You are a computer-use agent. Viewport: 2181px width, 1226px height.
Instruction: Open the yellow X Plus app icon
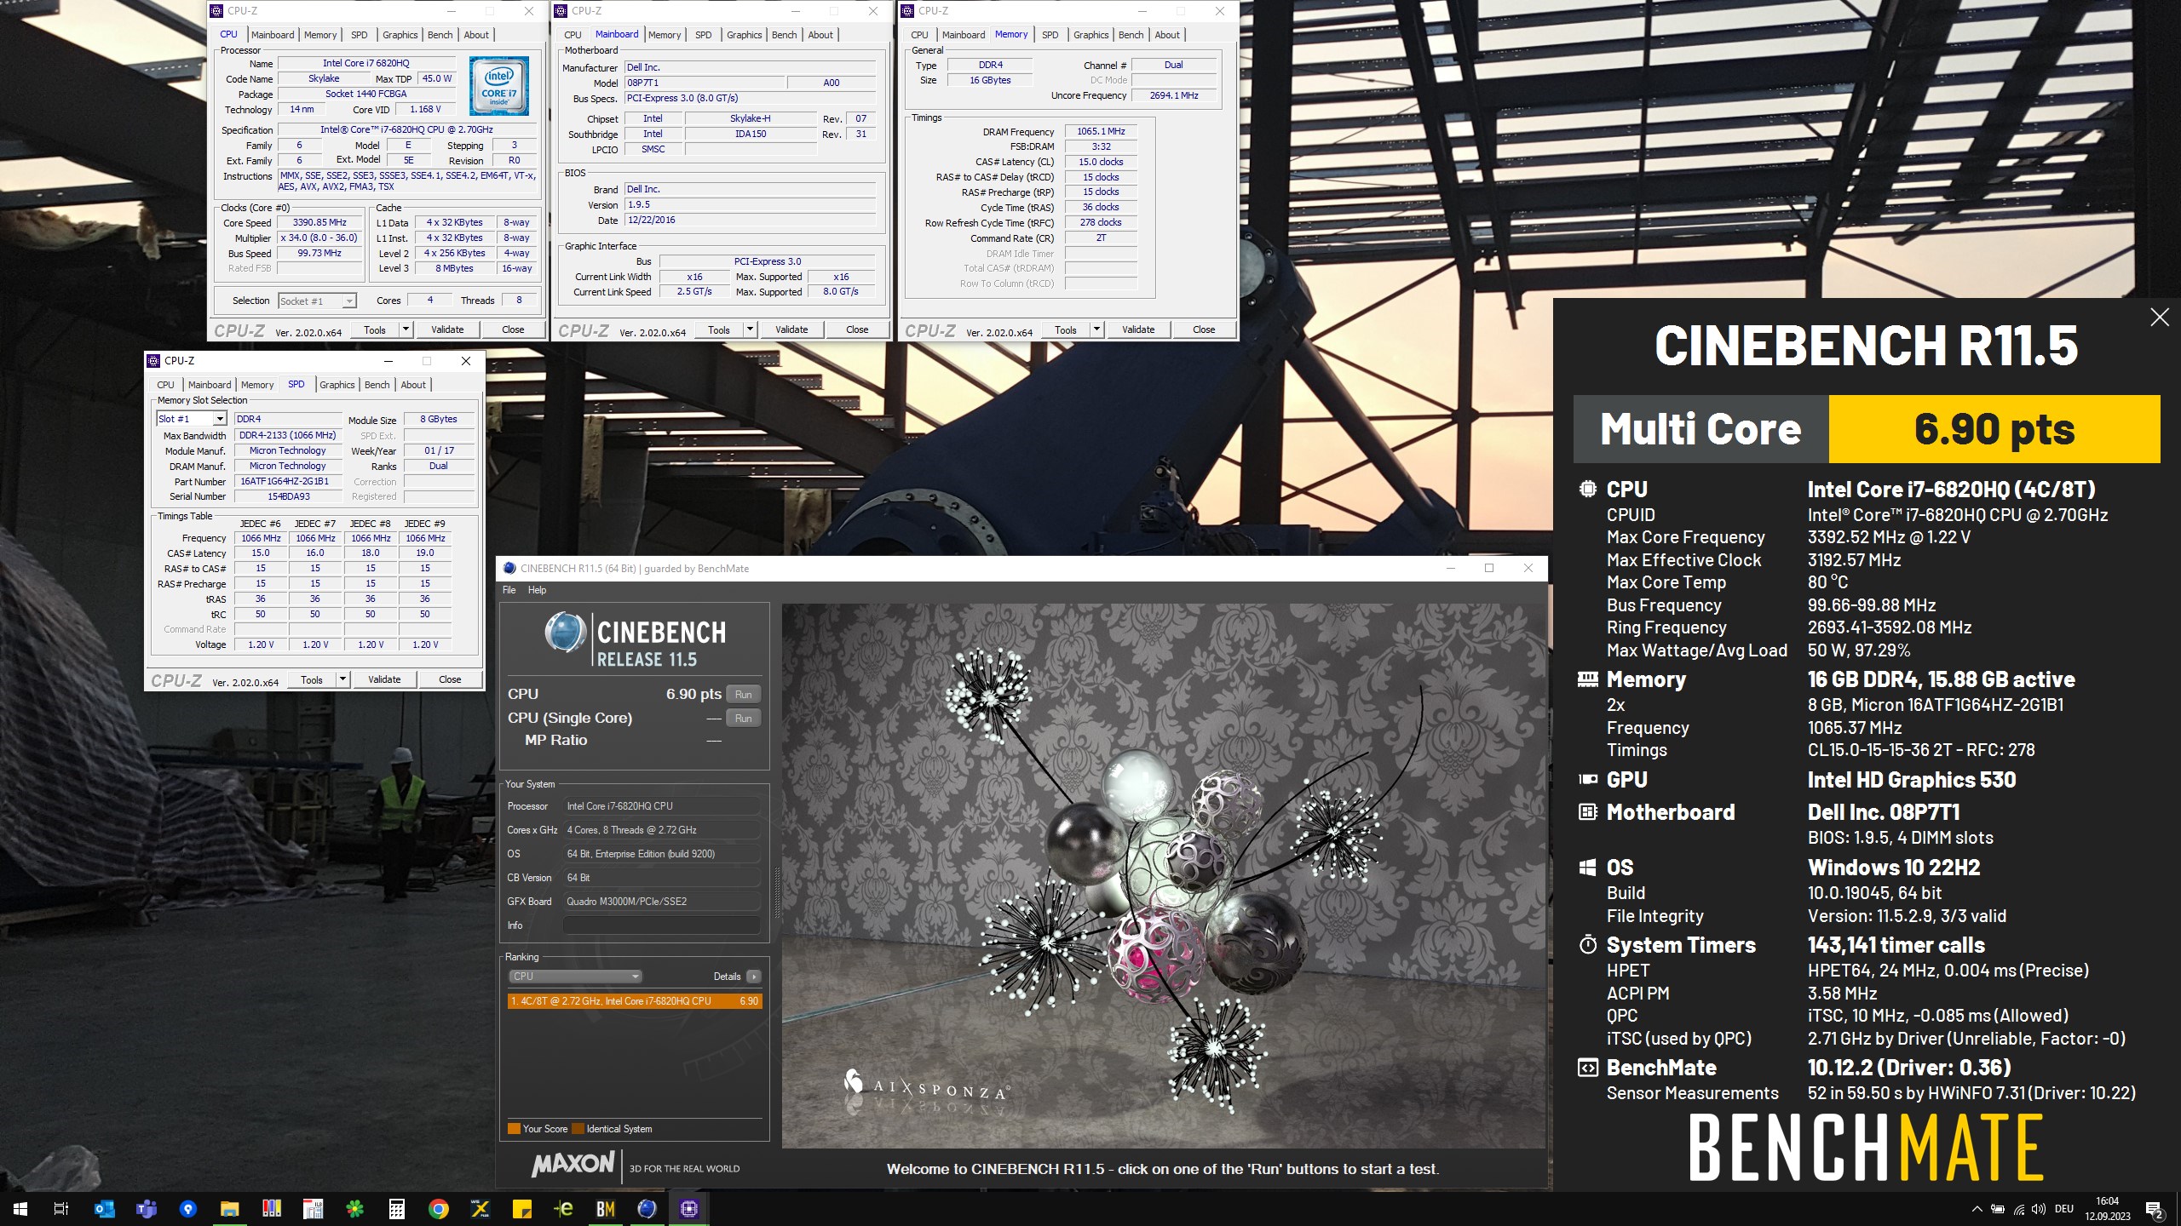tap(481, 1208)
